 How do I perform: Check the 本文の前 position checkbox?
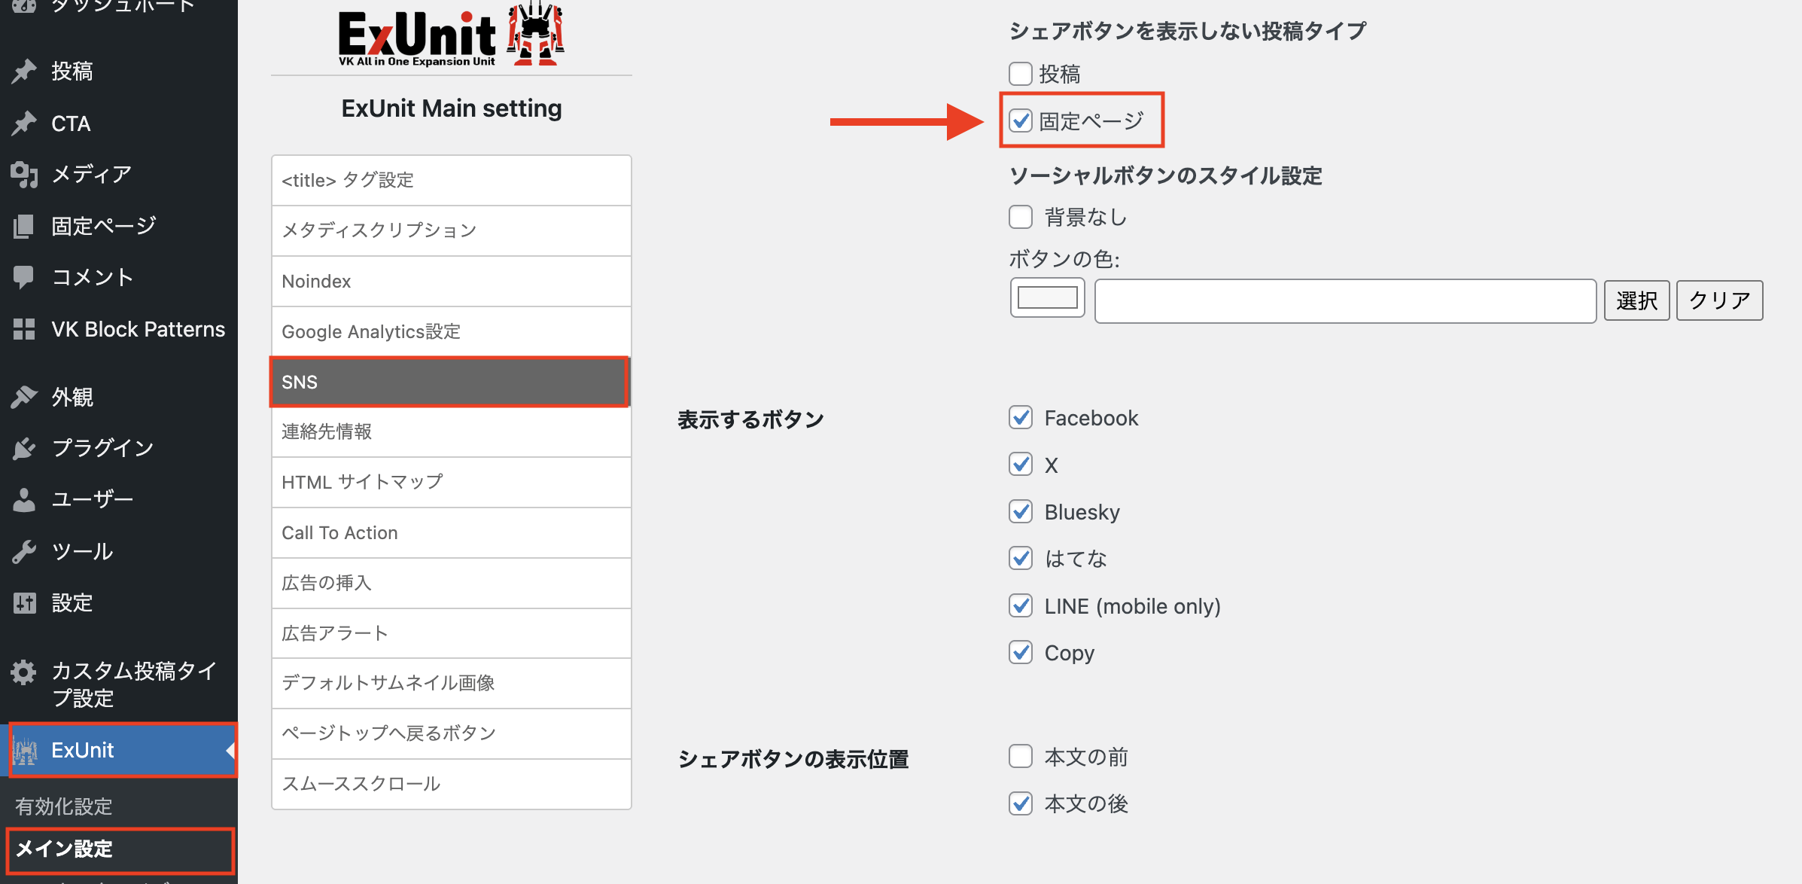click(1021, 756)
